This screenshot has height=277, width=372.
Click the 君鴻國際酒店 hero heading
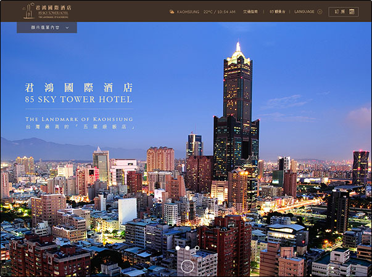[x=78, y=87]
